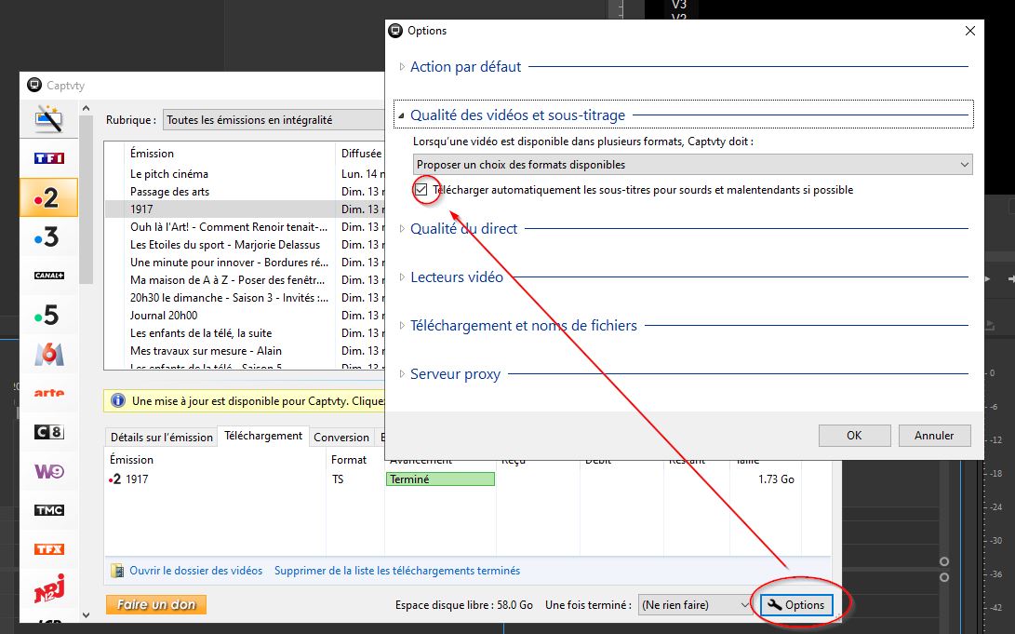Switch to Détails sur l'émission tab

click(x=161, y=437)
